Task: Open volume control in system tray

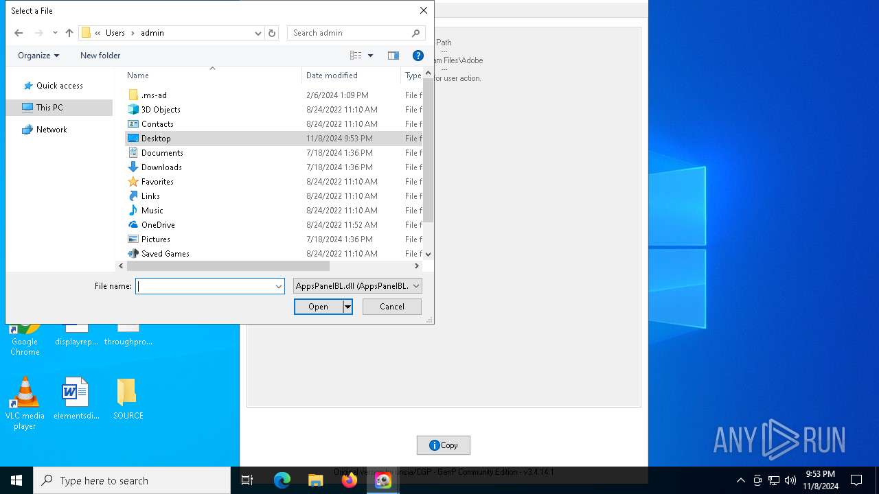Action: 790,480
